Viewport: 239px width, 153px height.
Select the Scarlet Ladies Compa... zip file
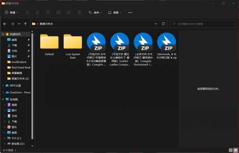119,49
